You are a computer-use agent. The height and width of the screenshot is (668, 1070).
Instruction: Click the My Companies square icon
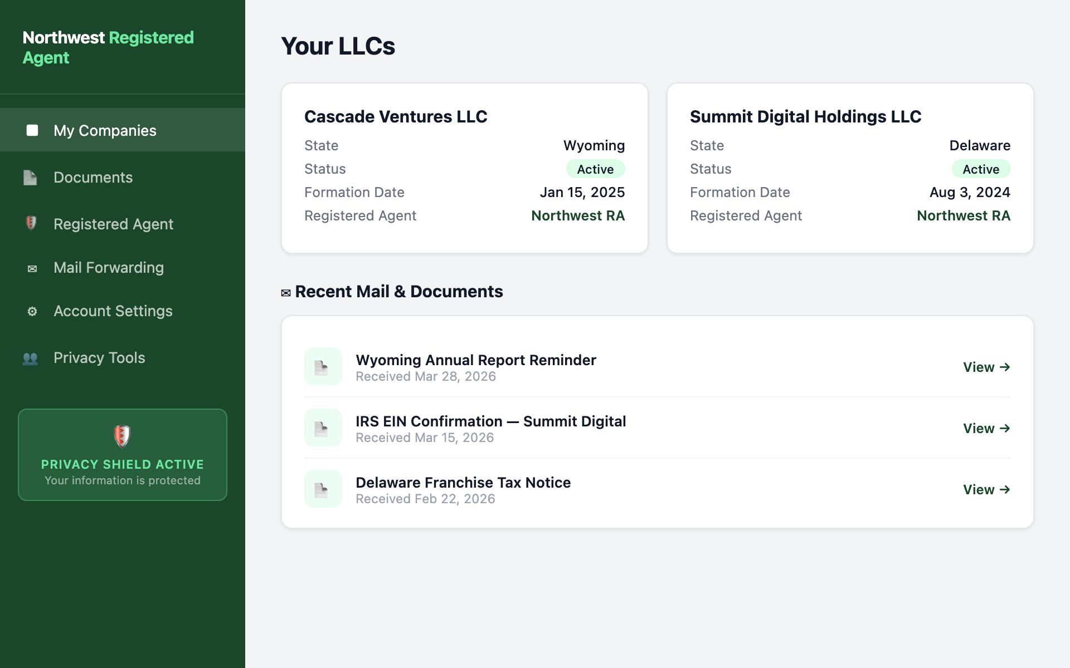point(32,130)
